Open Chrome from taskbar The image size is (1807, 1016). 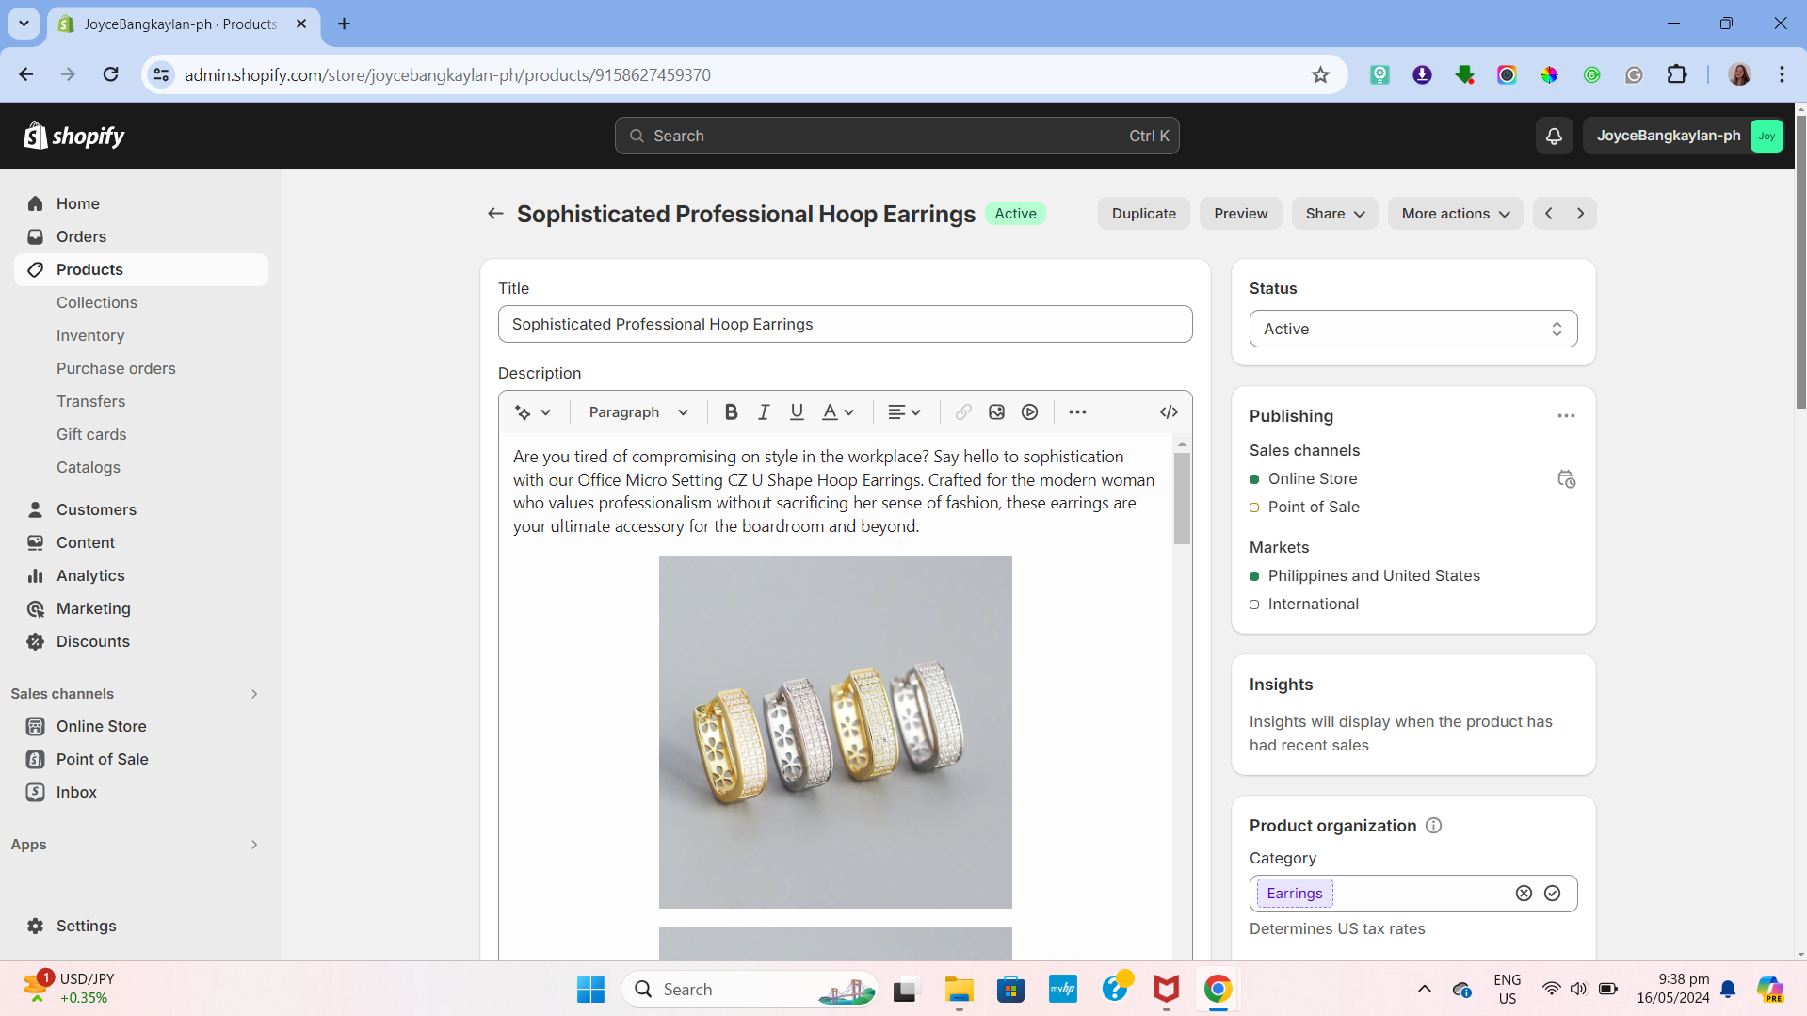[1218, 990]
